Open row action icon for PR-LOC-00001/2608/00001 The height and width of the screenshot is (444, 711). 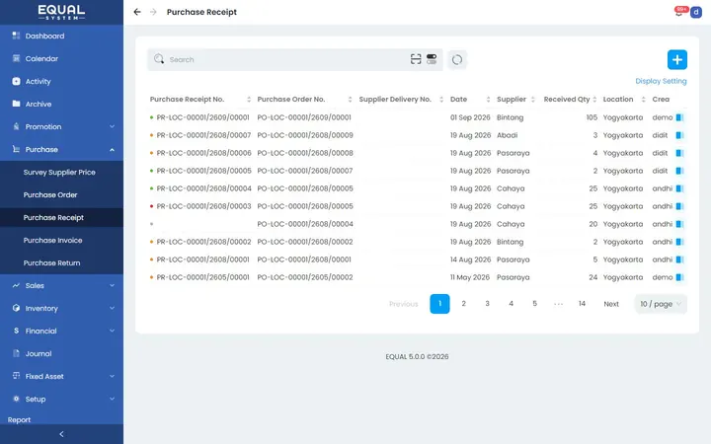click(679, 259)
